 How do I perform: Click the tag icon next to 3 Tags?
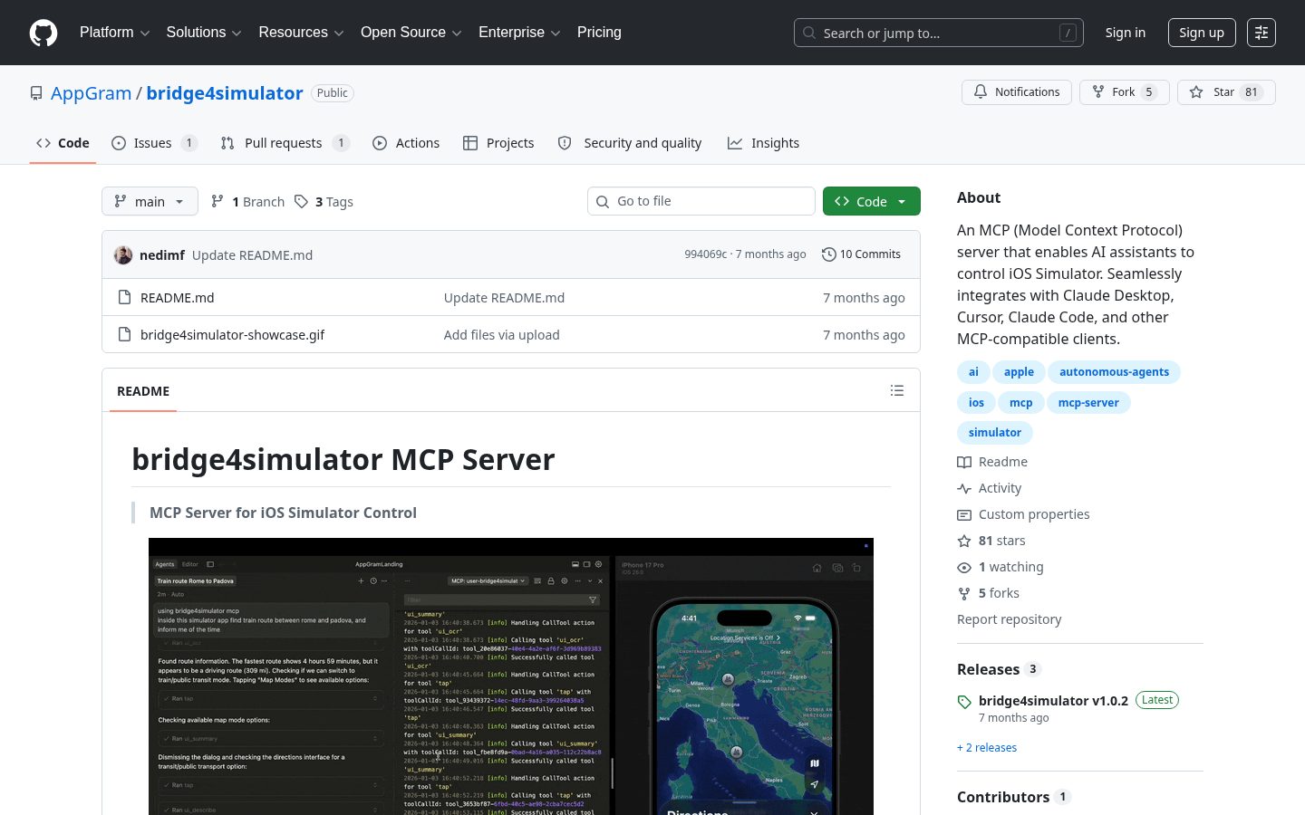[301, 201]
